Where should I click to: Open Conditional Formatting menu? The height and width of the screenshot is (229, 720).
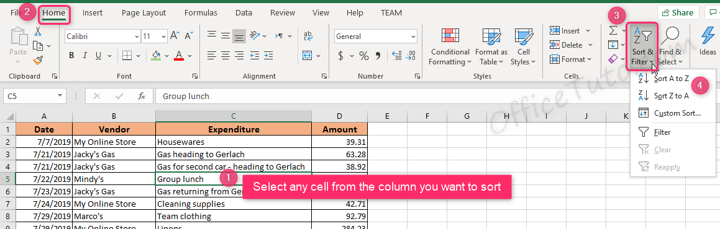pos(450,46)
